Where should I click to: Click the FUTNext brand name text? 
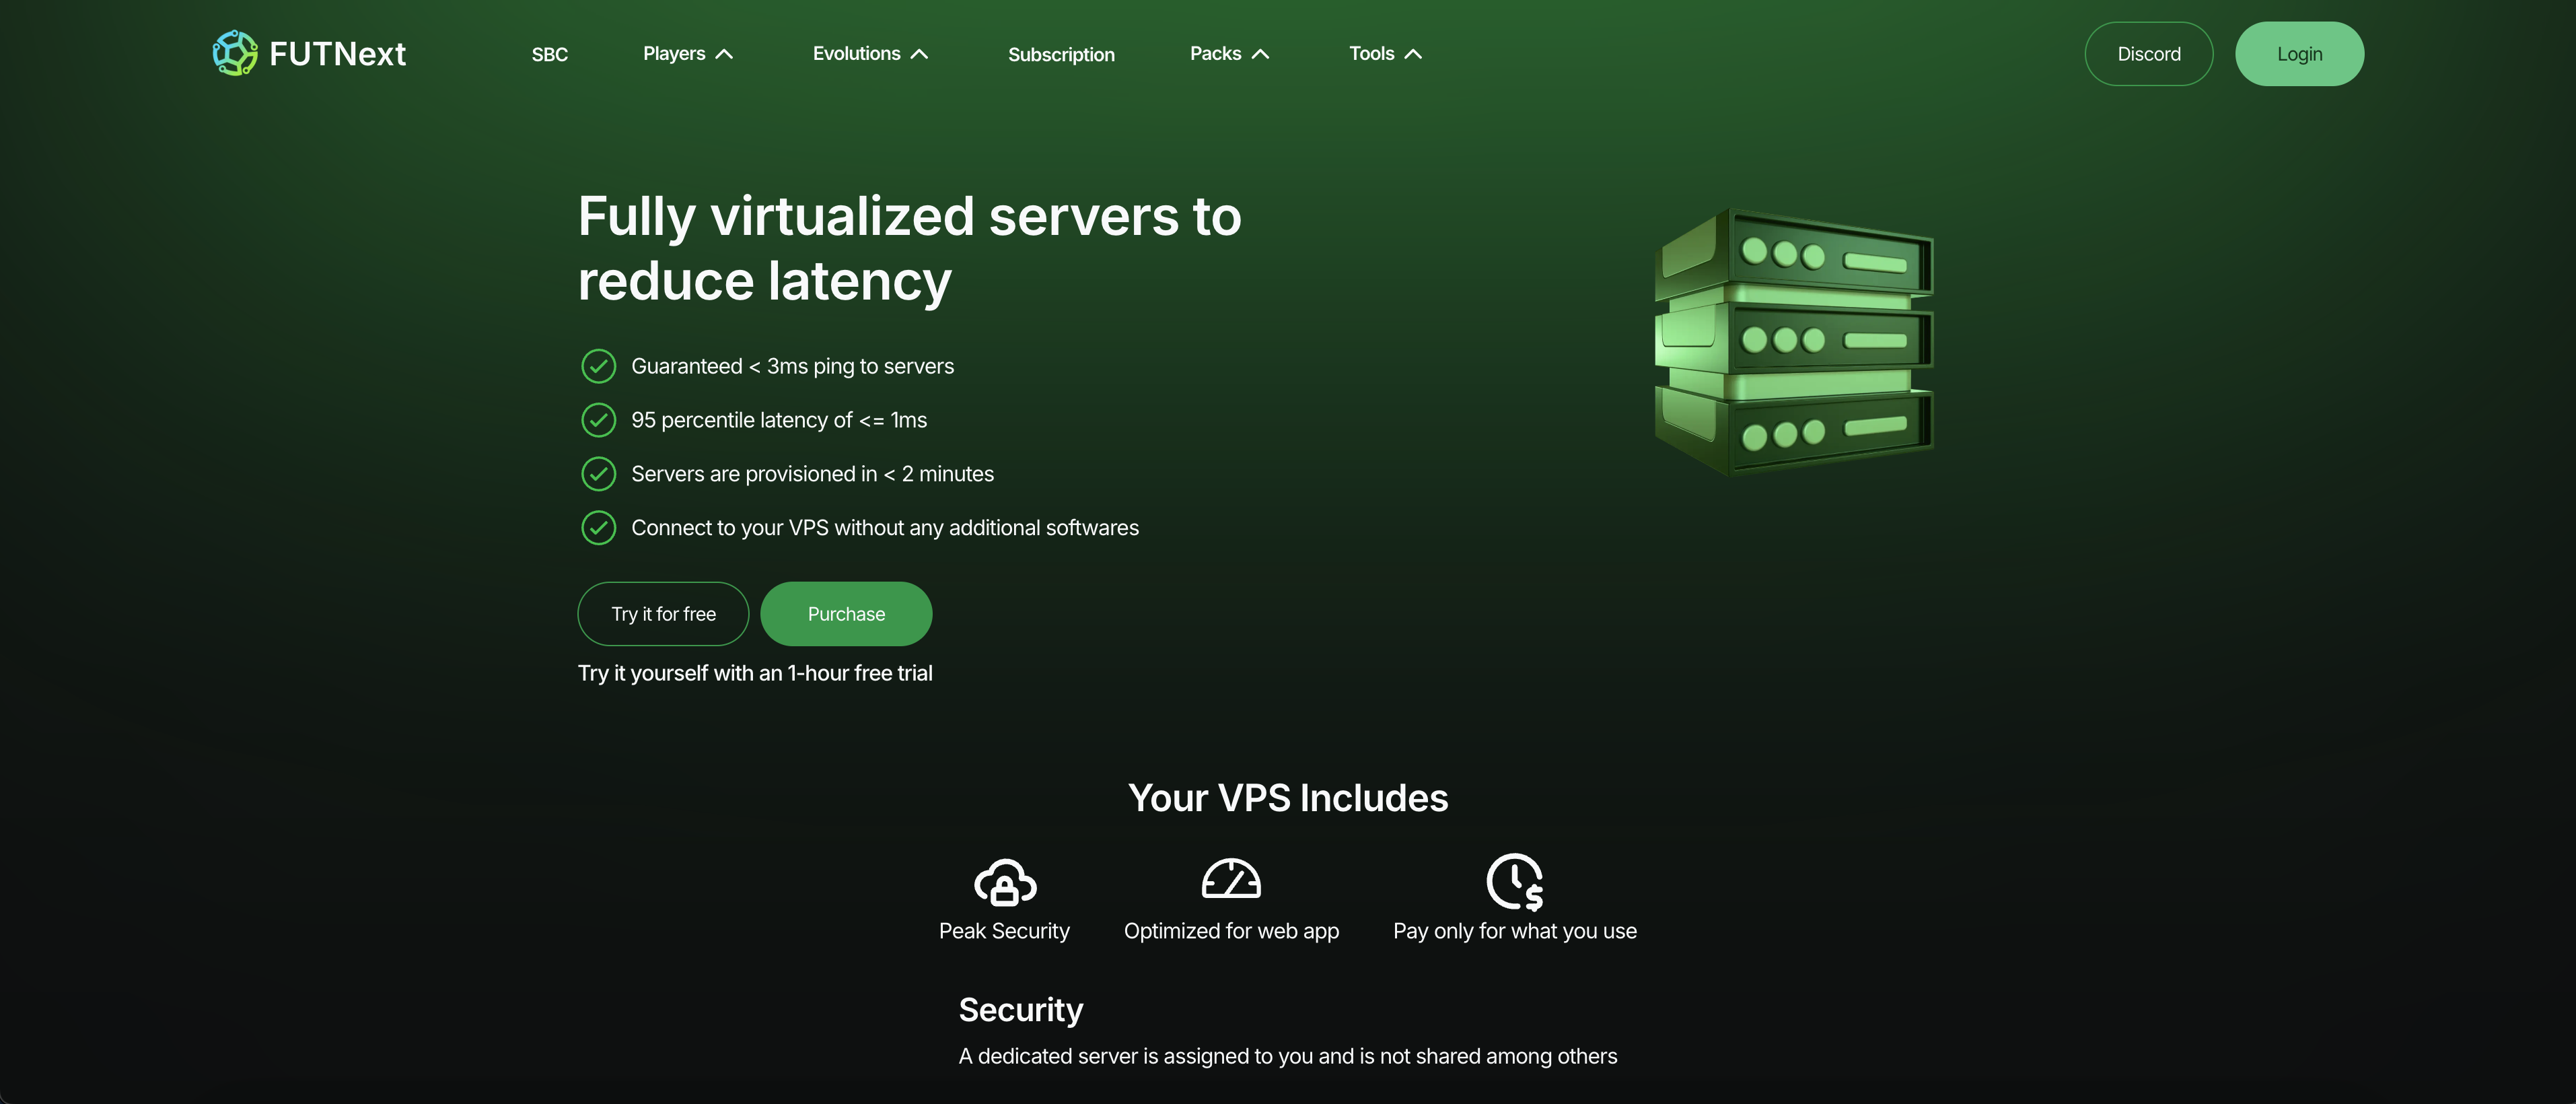(x=337, y=54)
